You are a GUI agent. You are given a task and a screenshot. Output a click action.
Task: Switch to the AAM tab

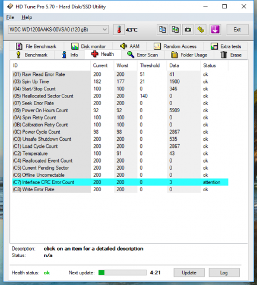129,46
